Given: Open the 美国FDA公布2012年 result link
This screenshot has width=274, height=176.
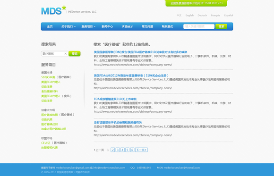Looking at the screenshot, I should (x=131, y=75).
